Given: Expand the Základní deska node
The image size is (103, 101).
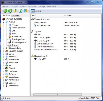Looking at the screenshot, I should tap(4, 48).
